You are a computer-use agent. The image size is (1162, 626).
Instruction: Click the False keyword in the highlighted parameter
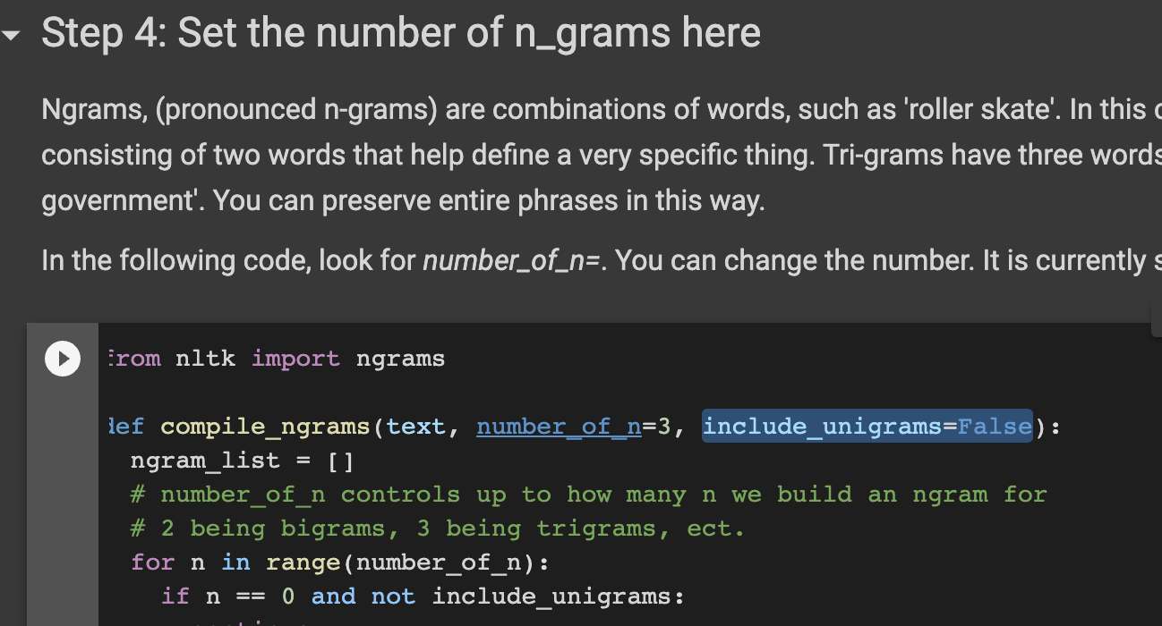(994, 427)
